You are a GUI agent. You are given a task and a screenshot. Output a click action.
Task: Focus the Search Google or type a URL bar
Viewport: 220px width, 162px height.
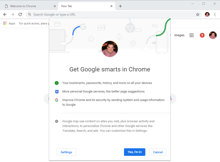pyautogui.click(x=114, y=14)
